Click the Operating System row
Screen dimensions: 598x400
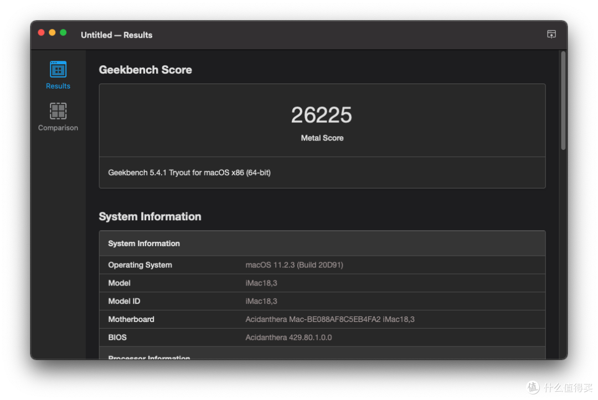pyautogui.click(x=322, y=265)
